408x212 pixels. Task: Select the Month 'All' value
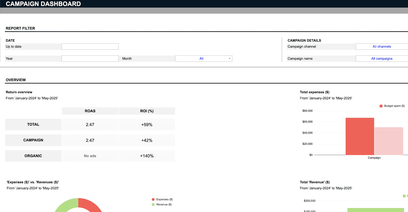pos(201,59)
